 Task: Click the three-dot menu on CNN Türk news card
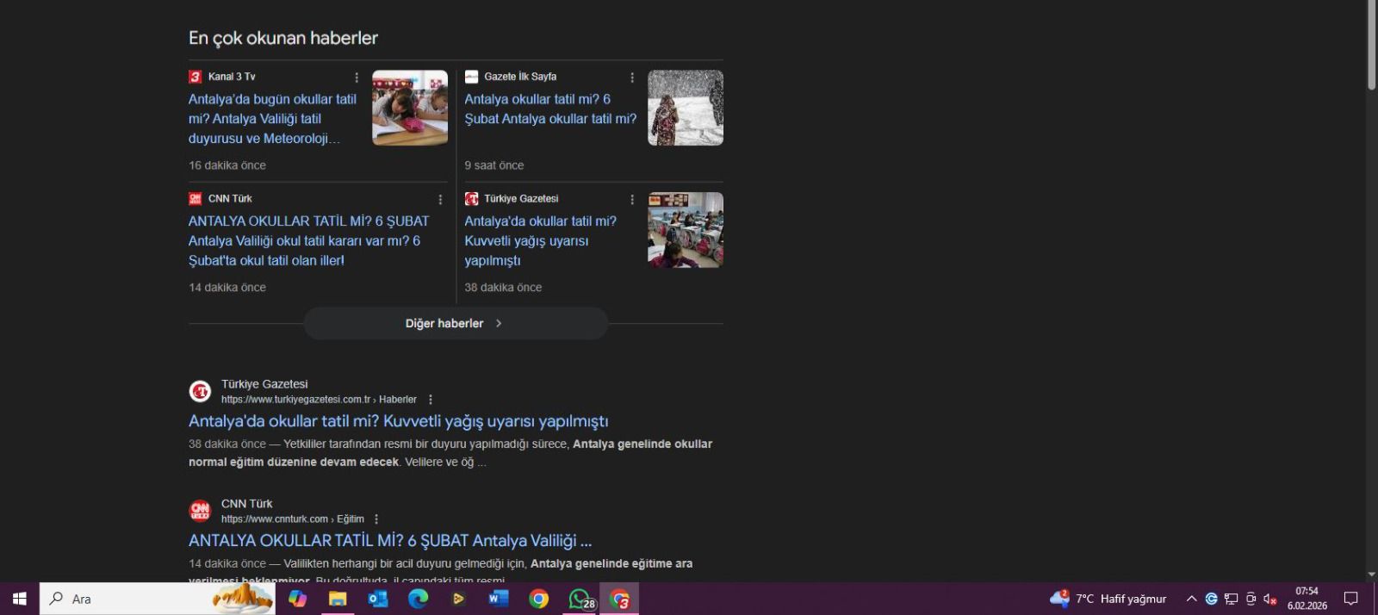(x=440, y=200)
